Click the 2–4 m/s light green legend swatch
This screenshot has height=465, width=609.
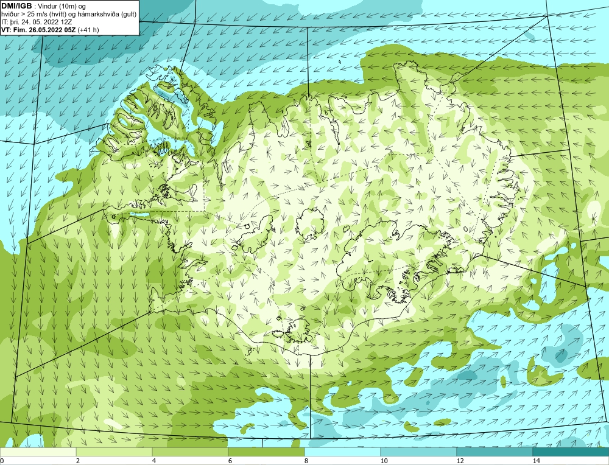[x=114, y=452]
